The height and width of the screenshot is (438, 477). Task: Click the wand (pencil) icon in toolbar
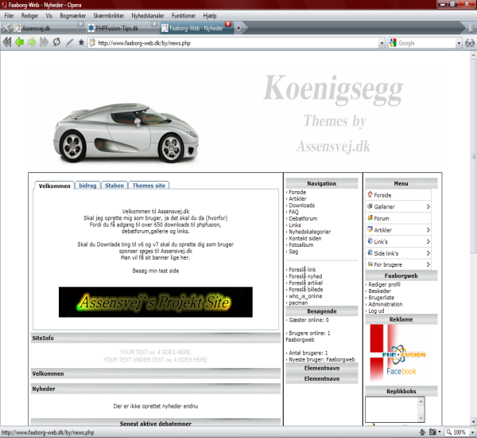point(69,42)
